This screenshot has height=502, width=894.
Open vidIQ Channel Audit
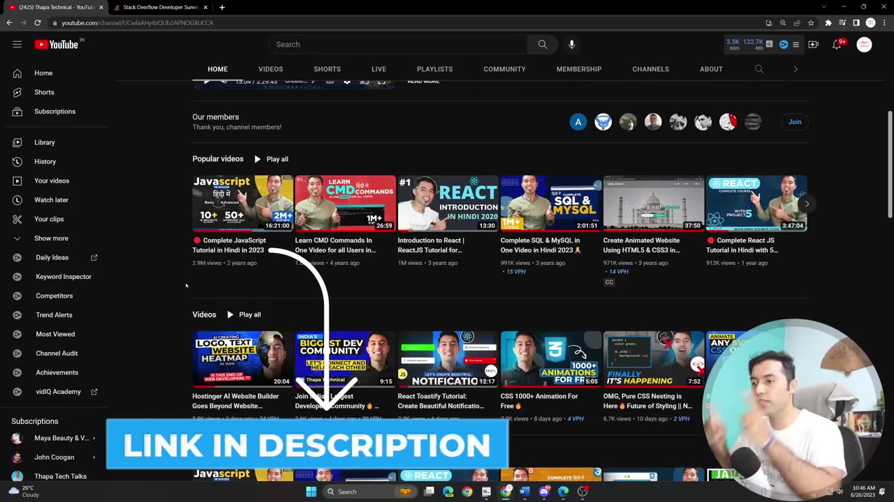point(56,353)
